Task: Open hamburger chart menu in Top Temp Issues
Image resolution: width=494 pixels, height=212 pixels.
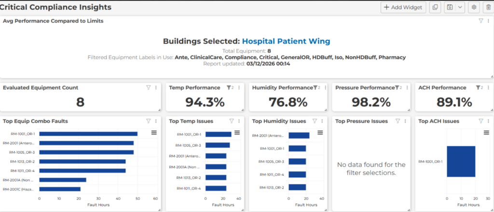Action: click(237, 132)
